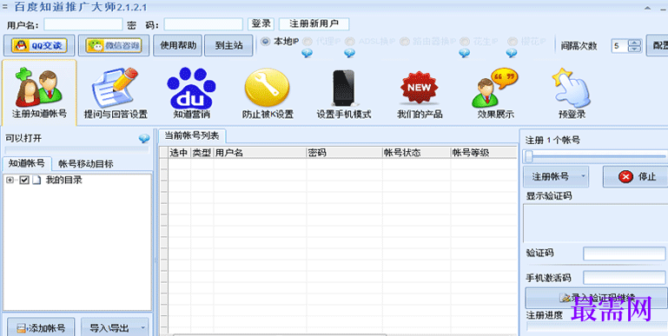The height and width of the screenshot is (336, 668).
Task: Expand the 我的目录 tree node
Action: click(x=10, y=180)
